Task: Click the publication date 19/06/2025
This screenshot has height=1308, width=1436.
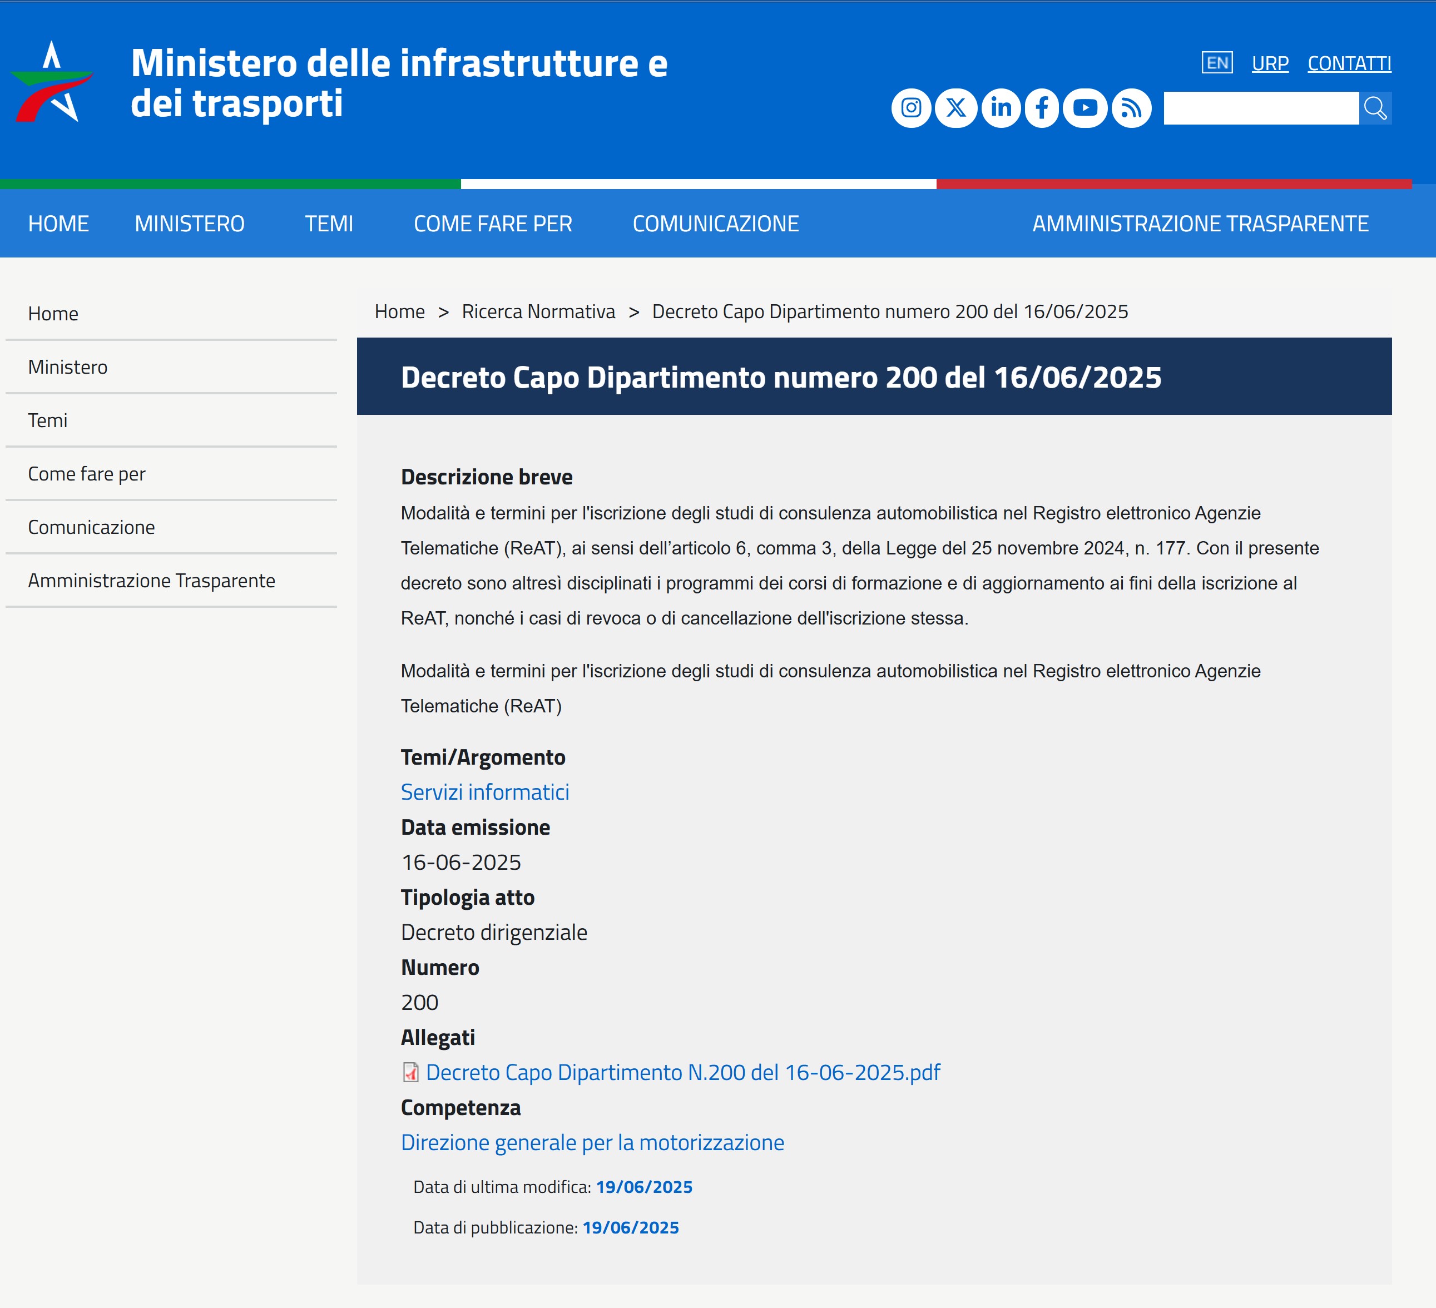Action: click(x=630, y=1227)
